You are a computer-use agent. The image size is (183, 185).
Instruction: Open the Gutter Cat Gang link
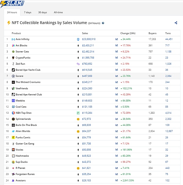25,144
